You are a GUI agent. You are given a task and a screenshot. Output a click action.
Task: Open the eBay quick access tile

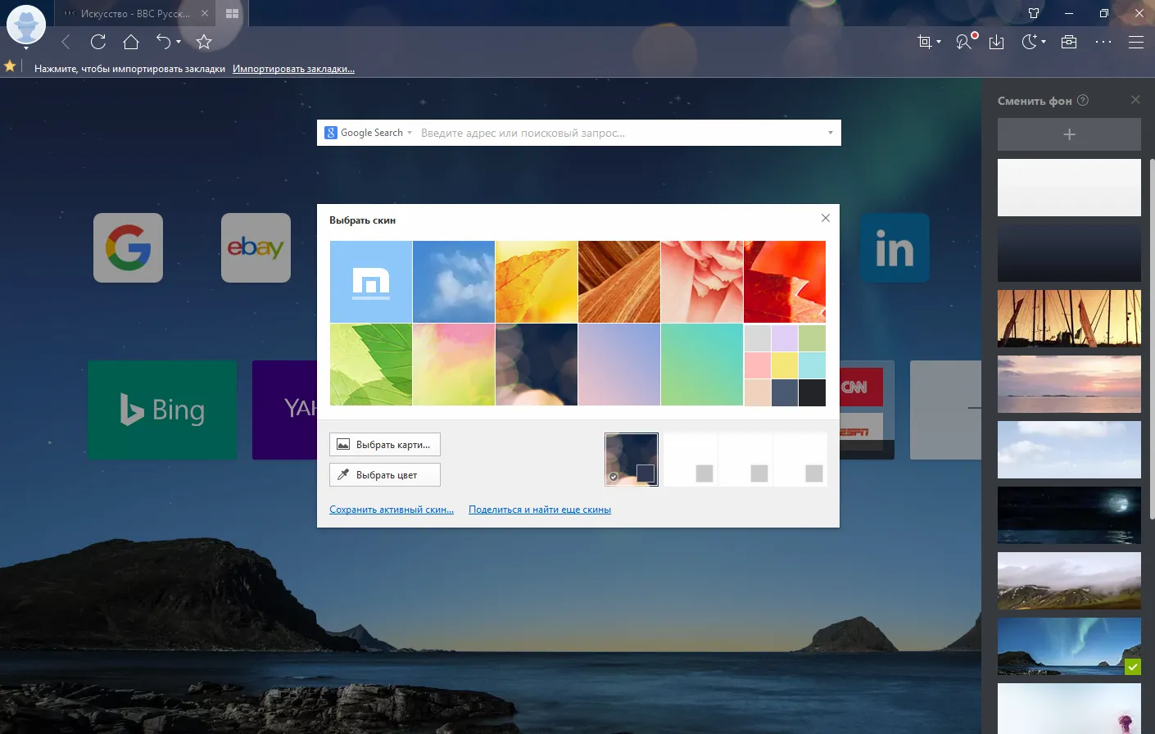256,248
